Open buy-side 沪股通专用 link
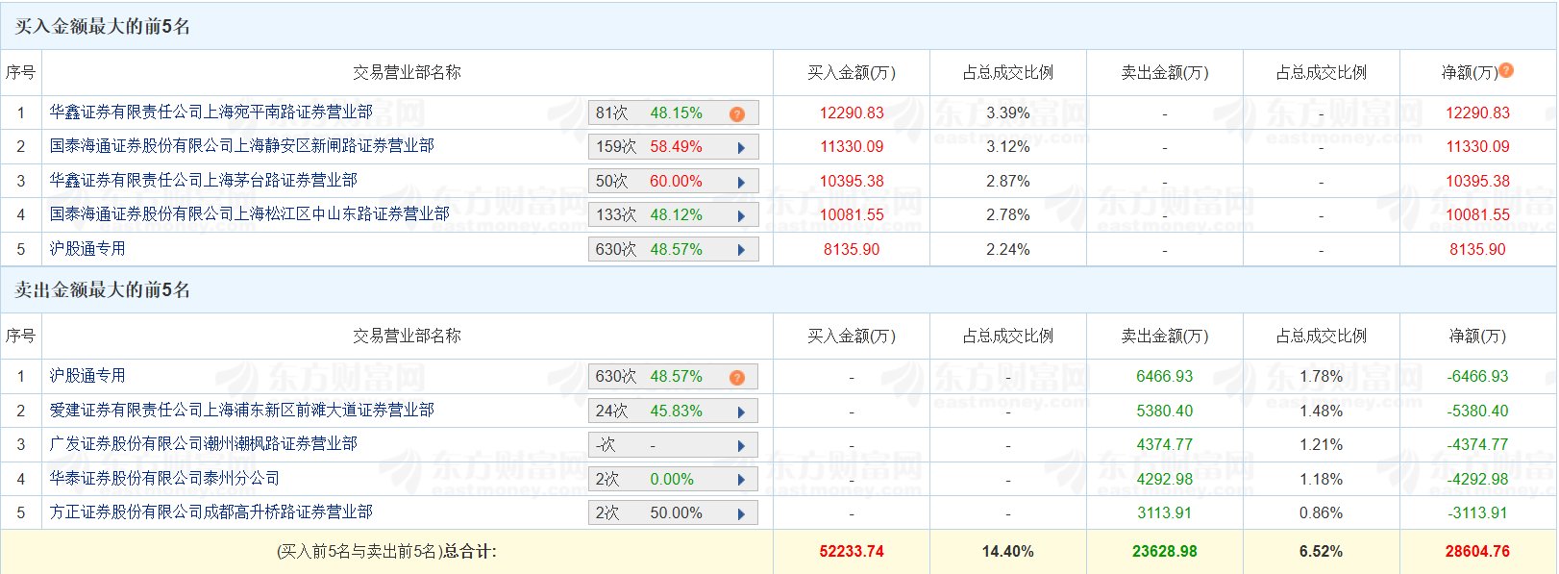 pos(87,249)
